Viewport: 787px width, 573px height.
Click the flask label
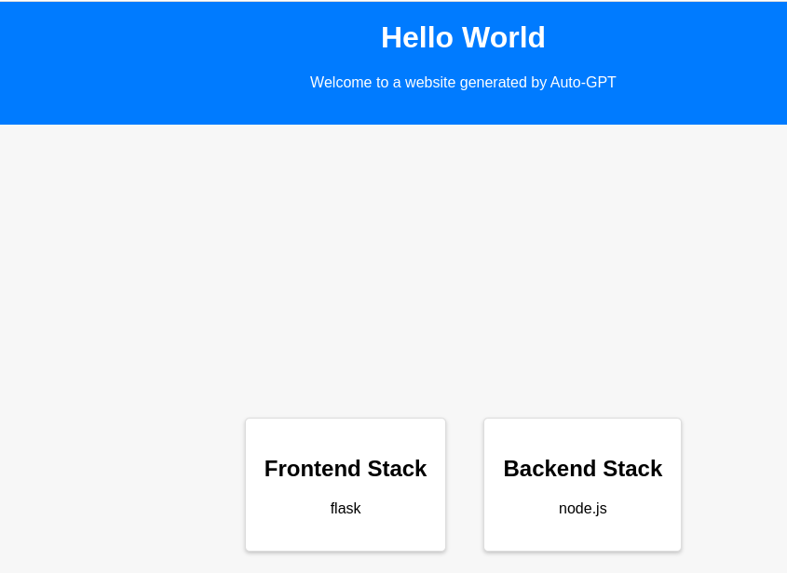[346, 508]
